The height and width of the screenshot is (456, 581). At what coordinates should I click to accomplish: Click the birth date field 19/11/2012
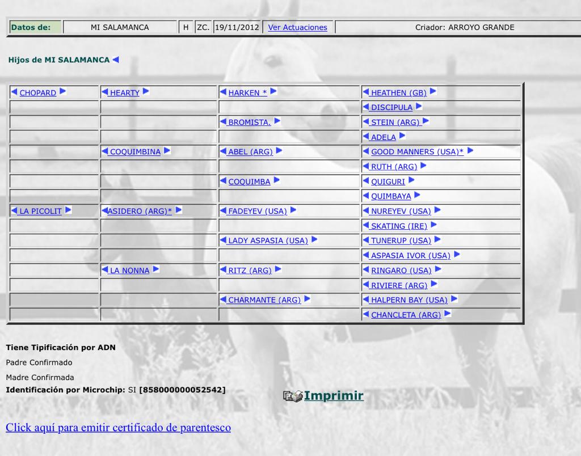point(237,27)
